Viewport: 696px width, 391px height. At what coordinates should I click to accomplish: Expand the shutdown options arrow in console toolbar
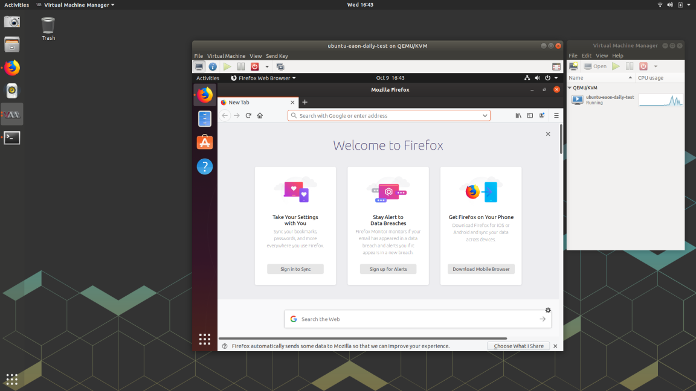(x=267, y=66)
